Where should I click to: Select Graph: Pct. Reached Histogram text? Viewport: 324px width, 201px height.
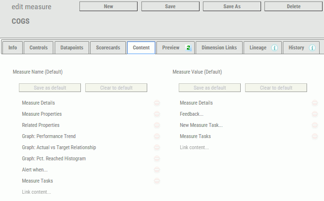pos(54,159)
